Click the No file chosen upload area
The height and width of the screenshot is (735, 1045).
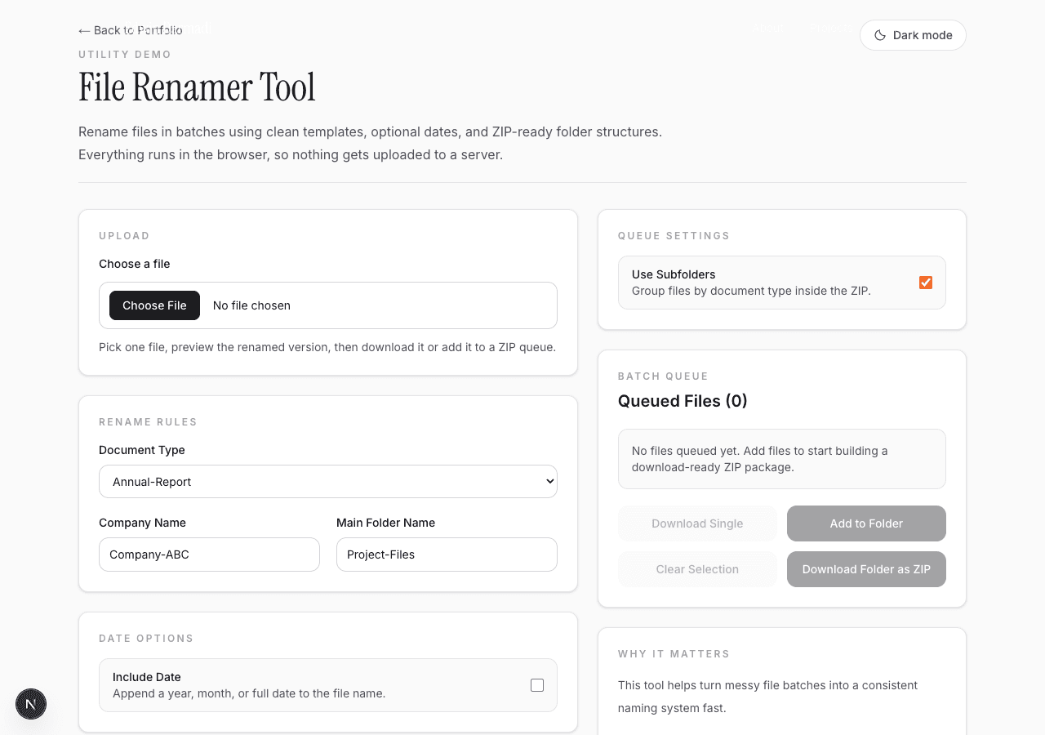pyautogui.click(x=251, y=305)
